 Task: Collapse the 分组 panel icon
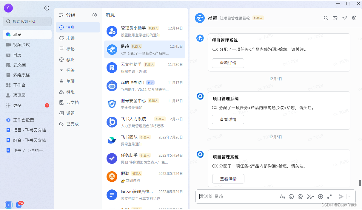pyautogui.click(x=61, y=15)
